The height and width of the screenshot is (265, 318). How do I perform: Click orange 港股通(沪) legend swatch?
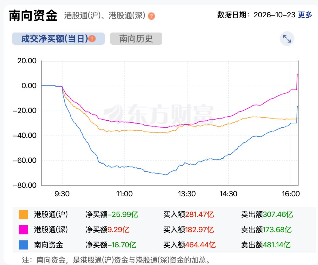pos(23,215)
